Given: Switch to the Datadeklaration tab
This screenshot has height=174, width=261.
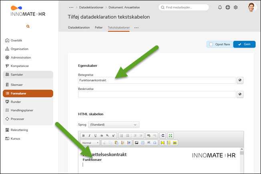Looking at the screenshot, I should pos(79,28).
